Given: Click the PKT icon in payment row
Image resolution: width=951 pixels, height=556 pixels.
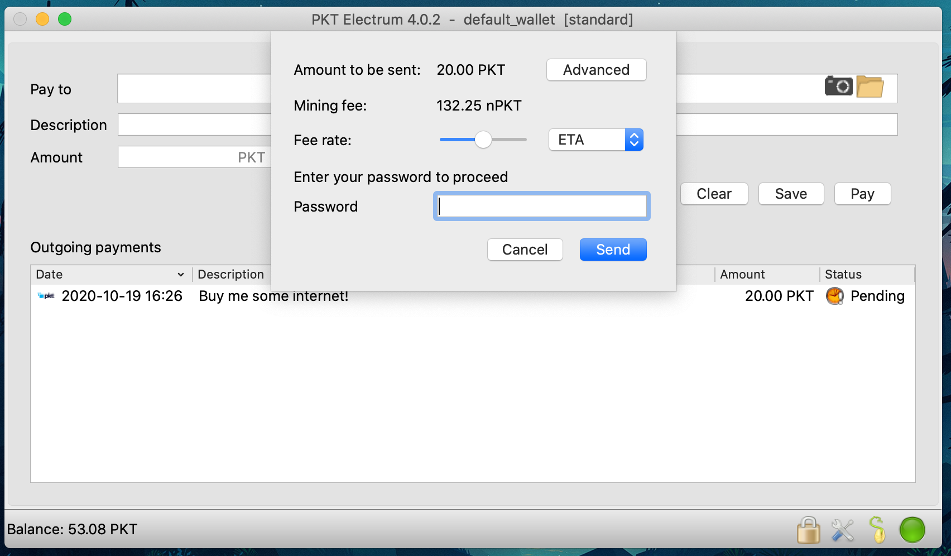Looking at the screenshot, I should tap(46, 296).
